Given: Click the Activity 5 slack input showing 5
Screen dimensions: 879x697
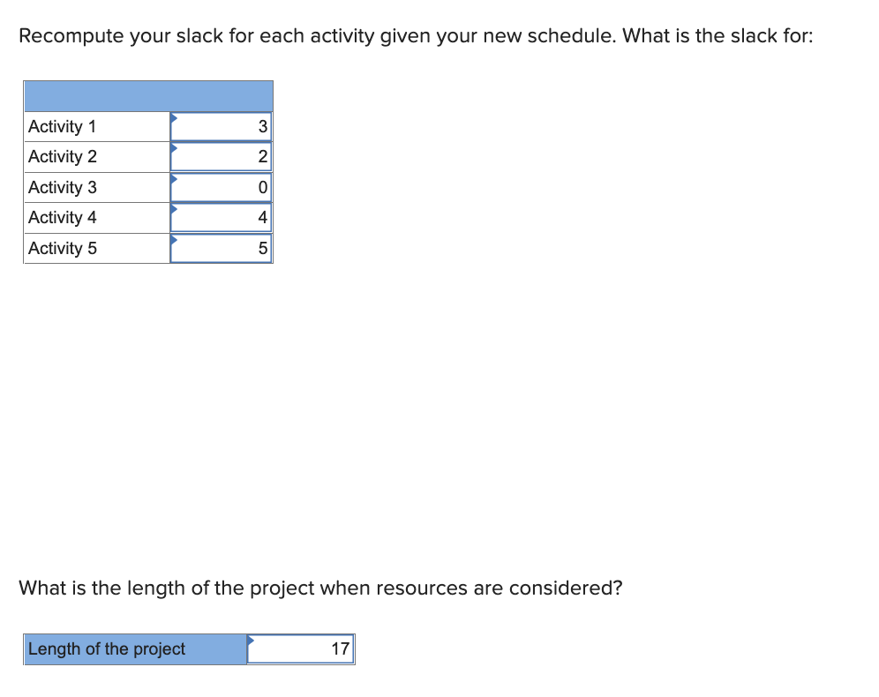Looking at the screenshot, I should click(221, 248).
